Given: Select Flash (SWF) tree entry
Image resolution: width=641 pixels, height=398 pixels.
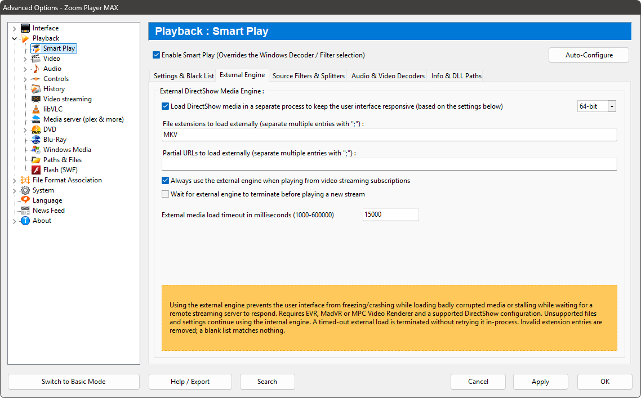Looking at the screenshot, I should click(x=60, y=170).
